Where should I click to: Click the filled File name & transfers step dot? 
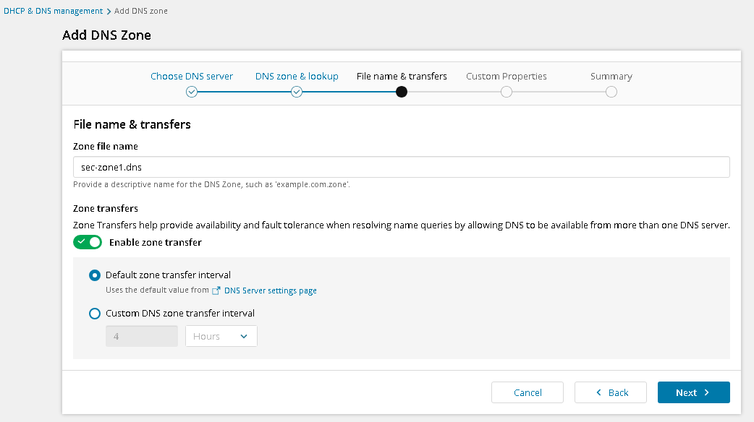click(x=402, y=92)
